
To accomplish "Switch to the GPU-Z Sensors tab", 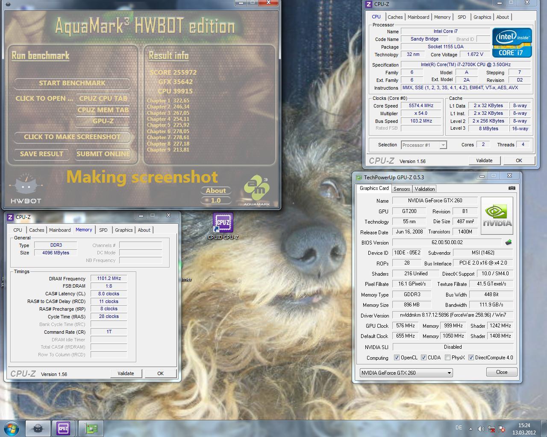I will (402, 189).
